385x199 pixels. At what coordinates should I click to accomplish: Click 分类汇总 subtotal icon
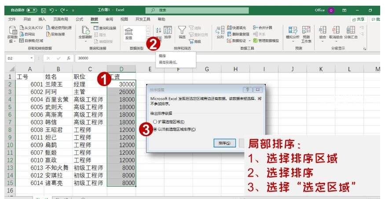tap(351, 30)
